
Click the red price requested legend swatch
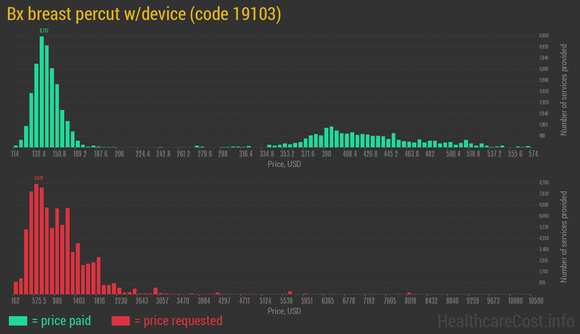pyautogui.click(x=120, y=321)
